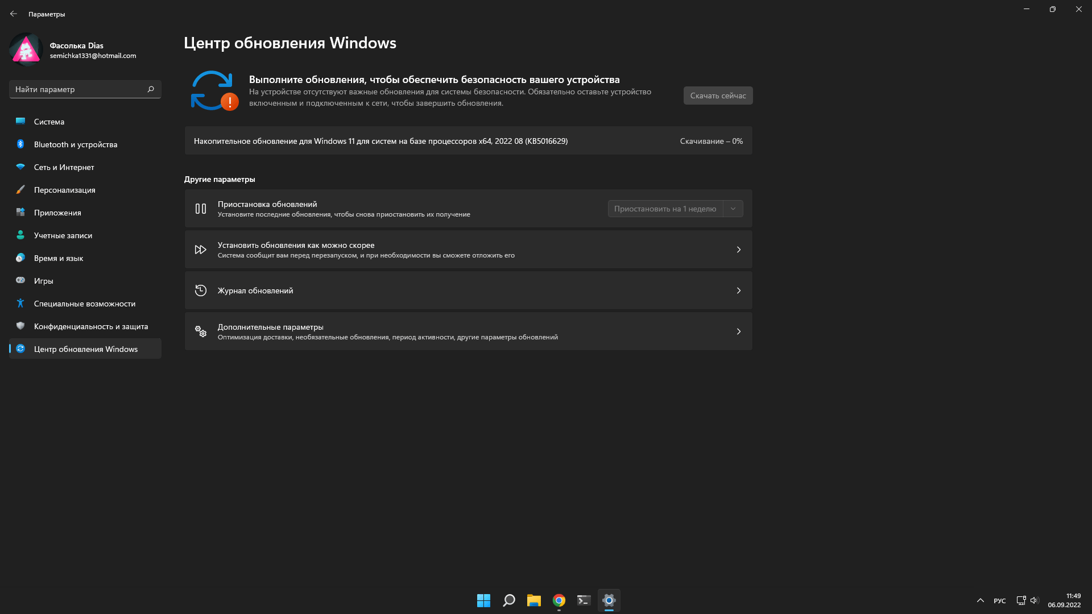The height and width of the screenshot is (614, 1092).
Task: Go to Конфиденциальность и защита
Action: point(85,326)
